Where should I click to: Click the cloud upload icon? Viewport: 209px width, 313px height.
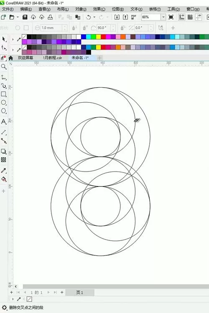tap(42, 17)
